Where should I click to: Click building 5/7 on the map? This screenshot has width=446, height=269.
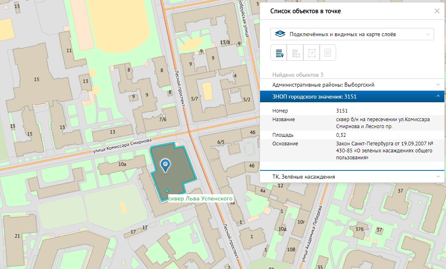[x=195, y=99]
